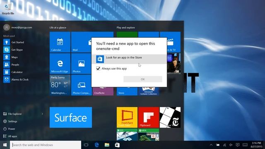This screenshot has height=149, width=265.
Task: Open the Washington weather tile
Action: click(60, 85)
